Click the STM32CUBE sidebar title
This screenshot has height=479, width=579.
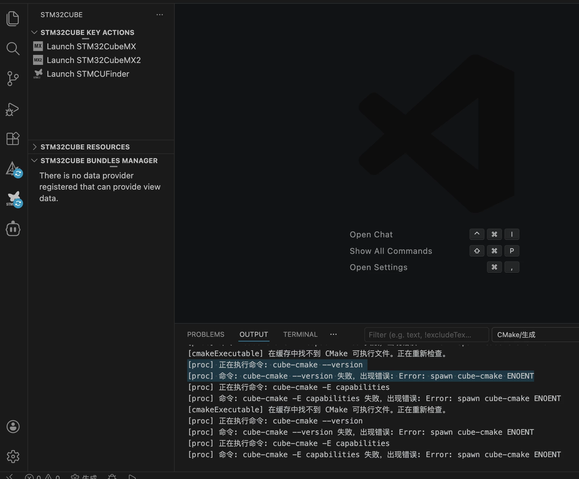pos(61,15)
